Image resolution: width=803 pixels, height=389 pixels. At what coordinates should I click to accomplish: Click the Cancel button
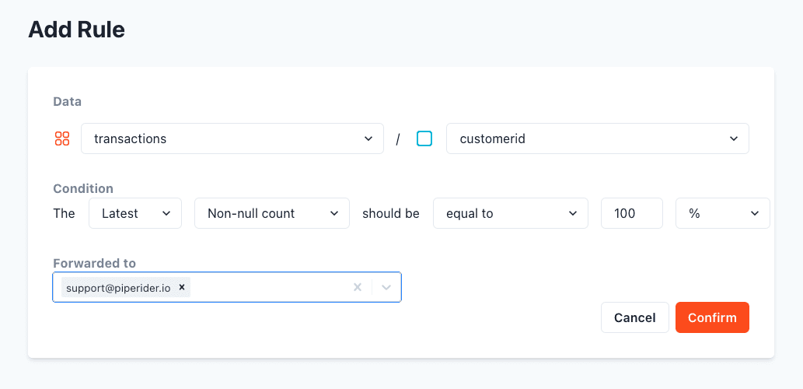coord(635,317)
